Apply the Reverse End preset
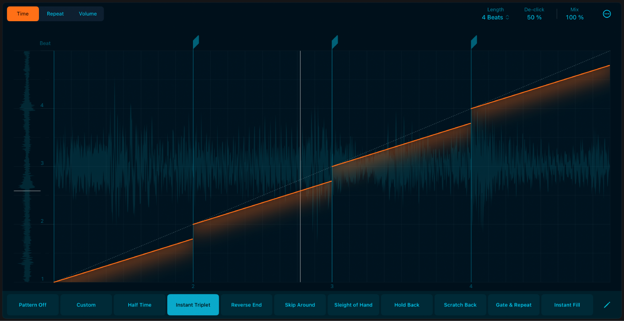The image size is (624, 321). tap(247, 305)
